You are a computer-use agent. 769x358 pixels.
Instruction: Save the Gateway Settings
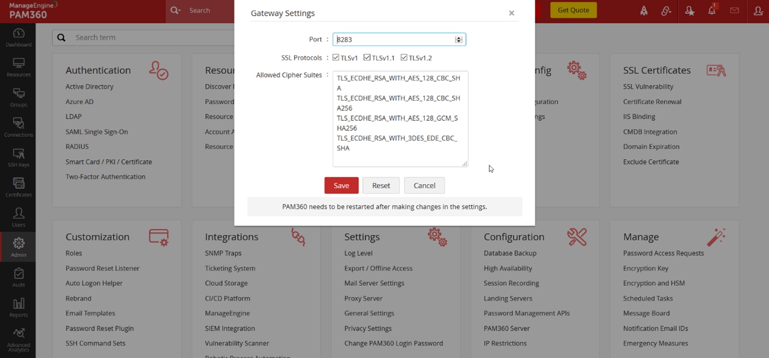pos(341,186)
